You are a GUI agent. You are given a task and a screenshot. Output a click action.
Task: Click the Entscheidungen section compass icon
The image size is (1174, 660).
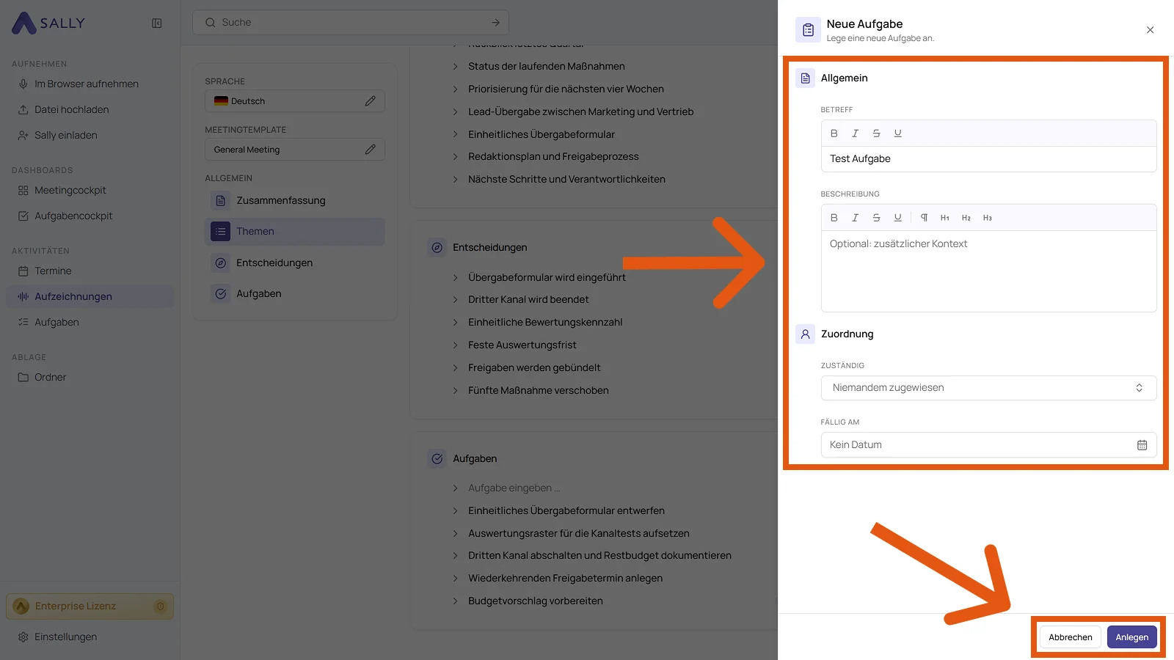(437, 248)
